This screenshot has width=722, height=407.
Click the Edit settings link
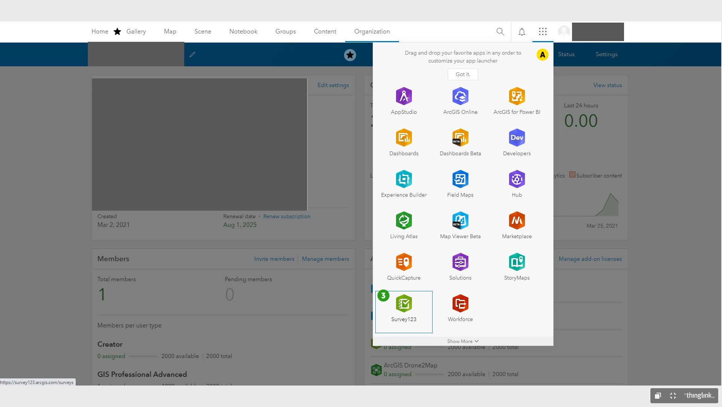pos(333,85)
